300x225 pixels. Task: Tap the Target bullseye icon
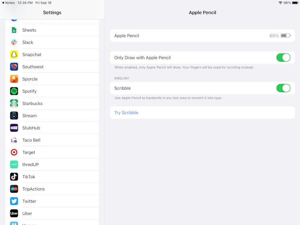[14, 152]
